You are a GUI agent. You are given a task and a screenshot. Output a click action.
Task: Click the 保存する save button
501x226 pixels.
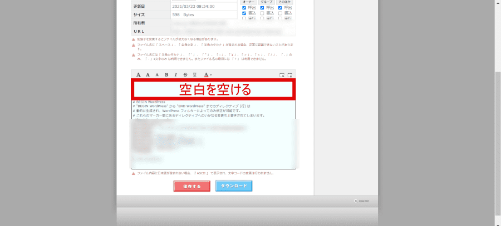pyautogui.click(x=191, y=186)
